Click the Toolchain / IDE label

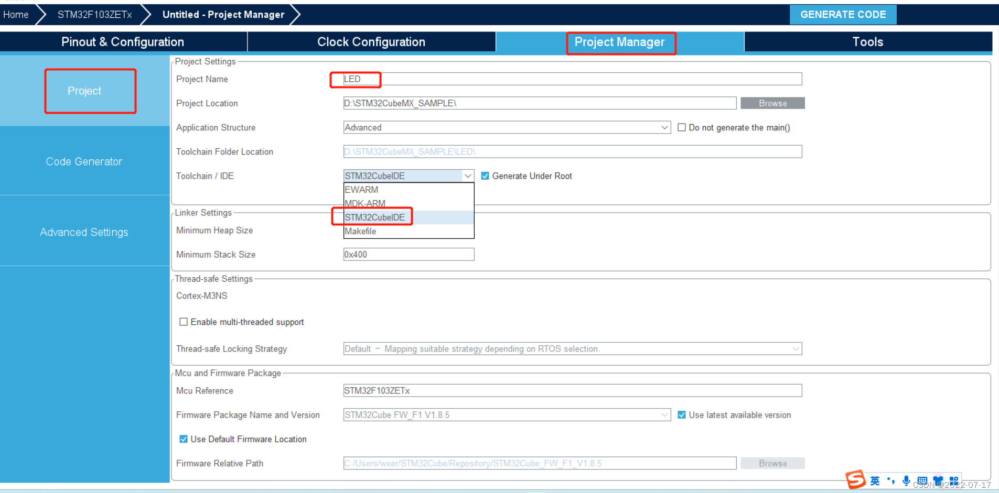click(205, 176)
